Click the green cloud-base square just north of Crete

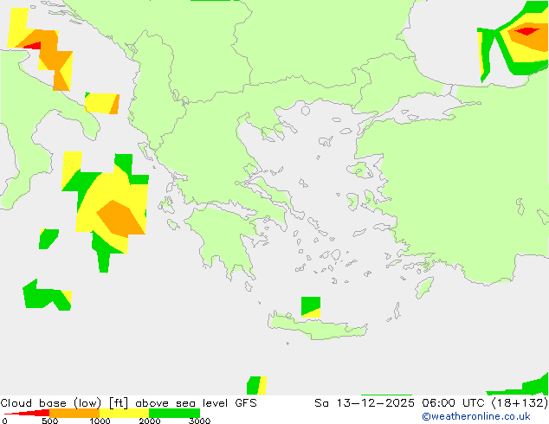(x=311, y=305)
